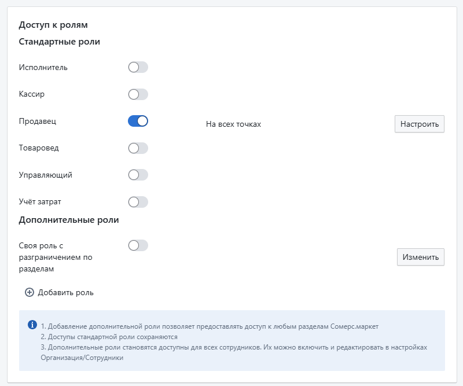Click the Добавить роль link text
The image size is (463, 386).
[x=65, y=292]
